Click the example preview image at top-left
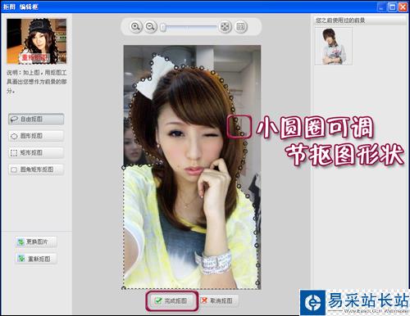 pos(37,41)
